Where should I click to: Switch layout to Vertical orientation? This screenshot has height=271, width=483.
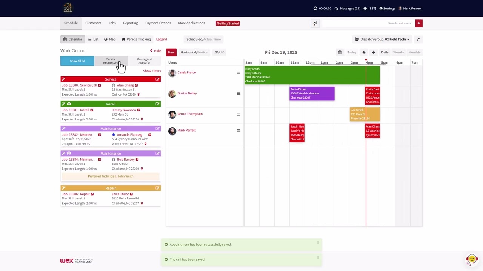pyautogui.click(x=203, y=52)
